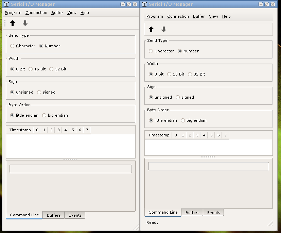The image size is (281, 233).
Task: Click toolbar drag handle in left window
Action: point(5,23)
